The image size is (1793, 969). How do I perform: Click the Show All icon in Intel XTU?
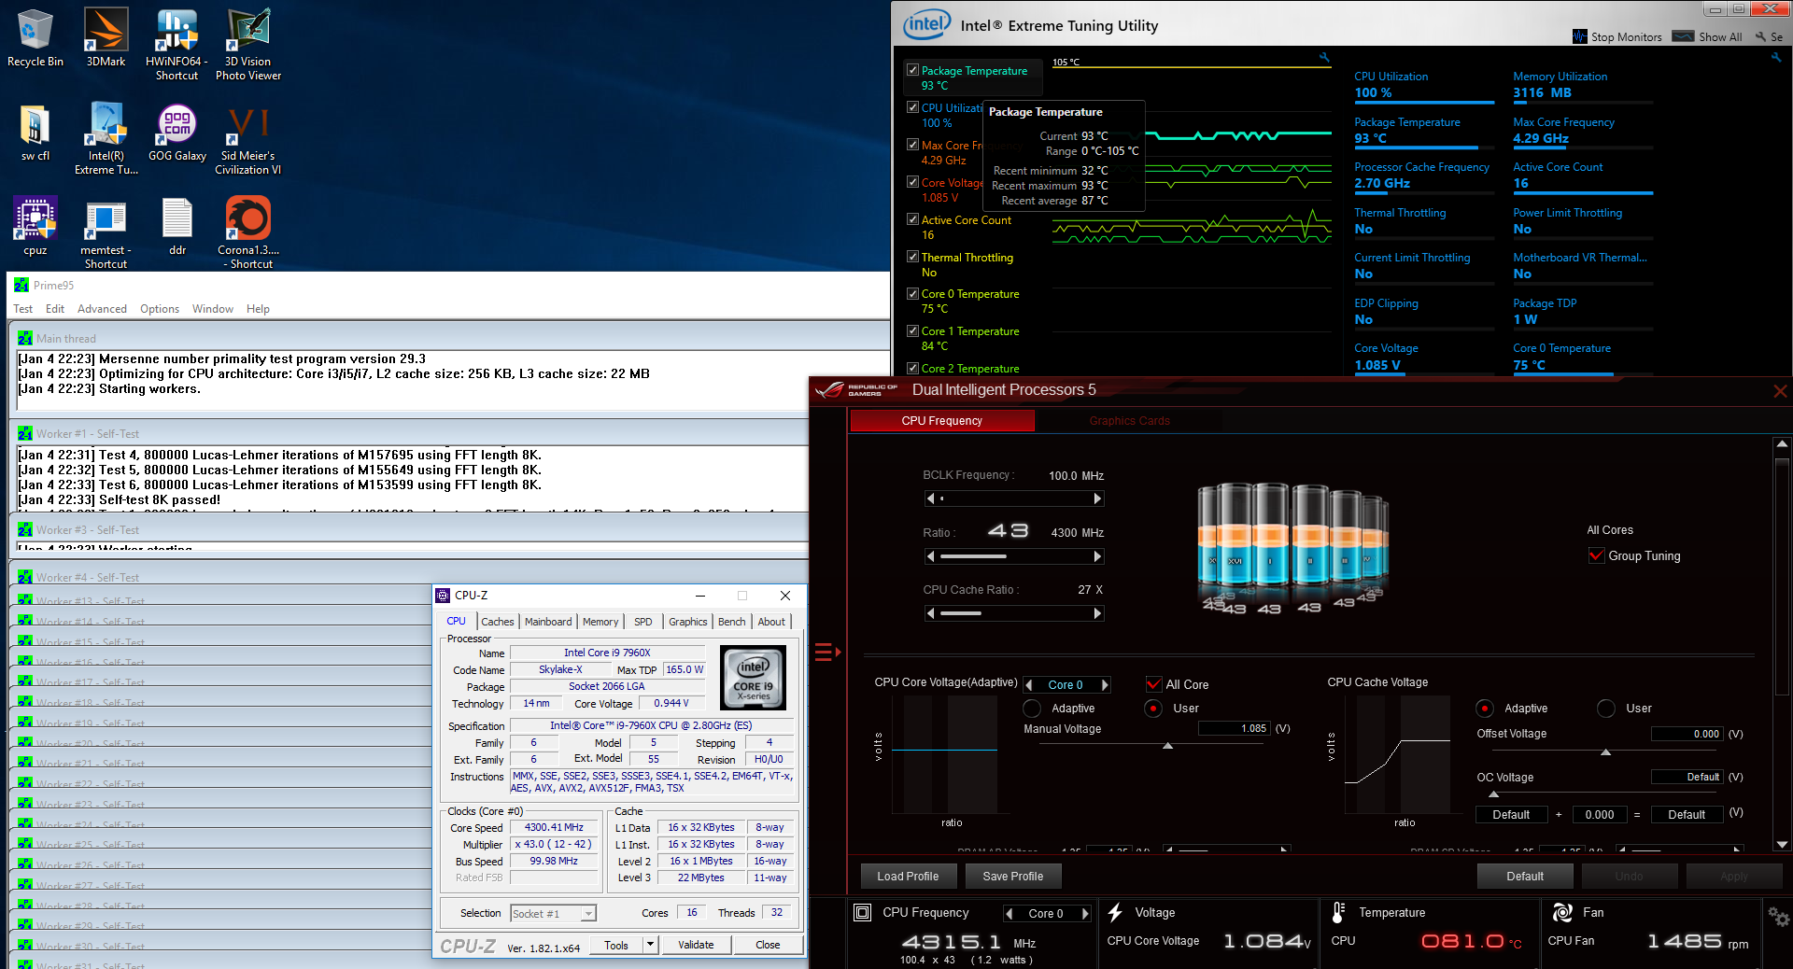[x=1683, y=36]
